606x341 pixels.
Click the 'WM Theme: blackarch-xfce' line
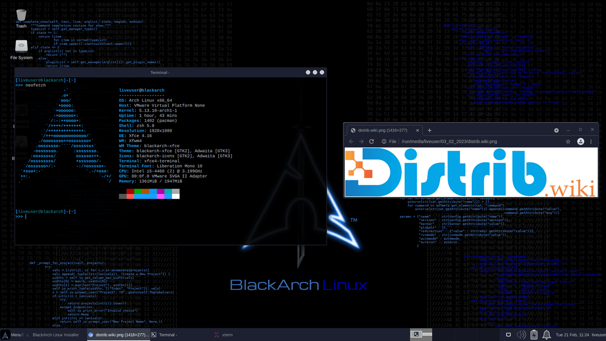click(150, 146)
